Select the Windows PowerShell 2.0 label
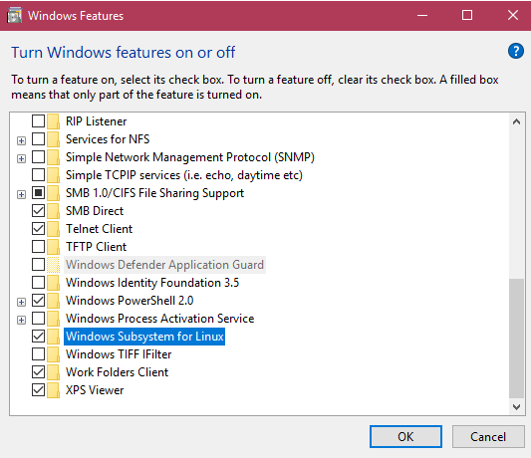The image size is (531, 458). tap(130, 301)
